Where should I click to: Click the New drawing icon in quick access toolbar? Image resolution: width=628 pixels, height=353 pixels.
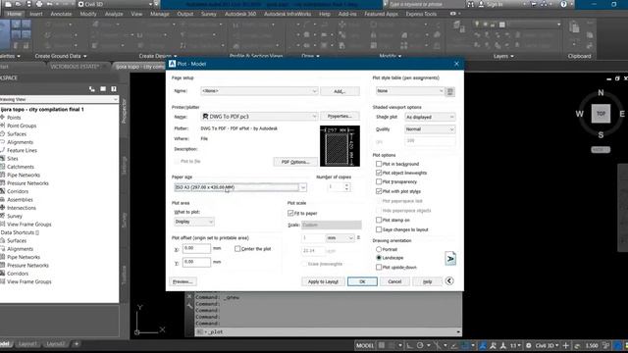8,4
